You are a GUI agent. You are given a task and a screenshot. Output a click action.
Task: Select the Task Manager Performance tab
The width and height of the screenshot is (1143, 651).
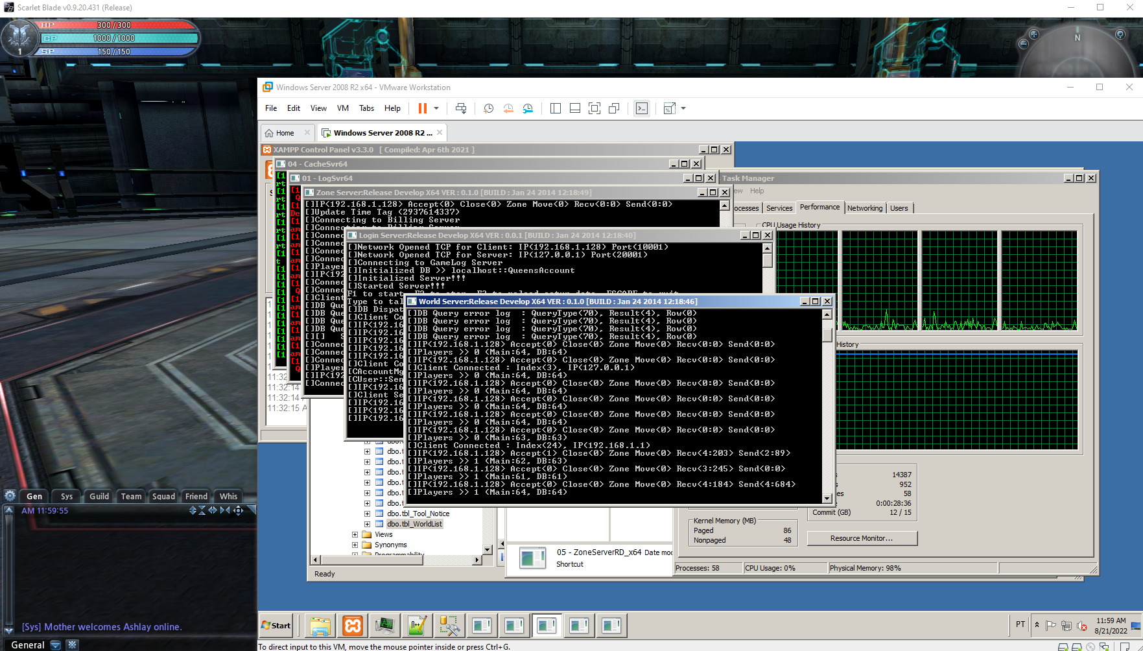coord(819,207)
